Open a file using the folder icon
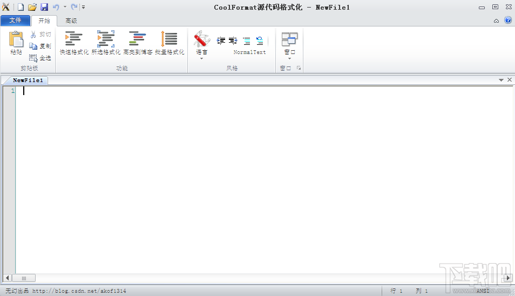515x296 pixels. (x=32, y=7)
